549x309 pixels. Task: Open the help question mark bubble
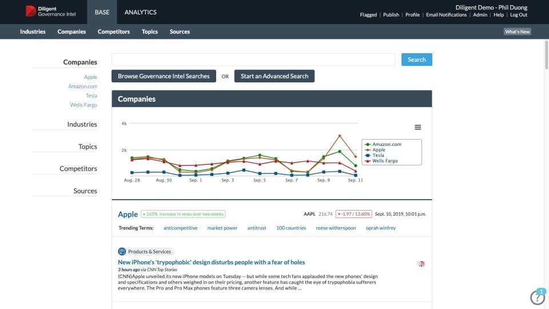pyautogui.click(x=537, y=298)
